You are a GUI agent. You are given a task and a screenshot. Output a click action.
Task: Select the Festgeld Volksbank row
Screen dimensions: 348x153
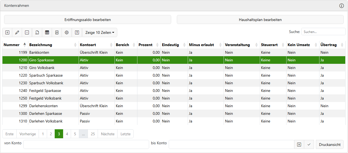click(45, 98)
